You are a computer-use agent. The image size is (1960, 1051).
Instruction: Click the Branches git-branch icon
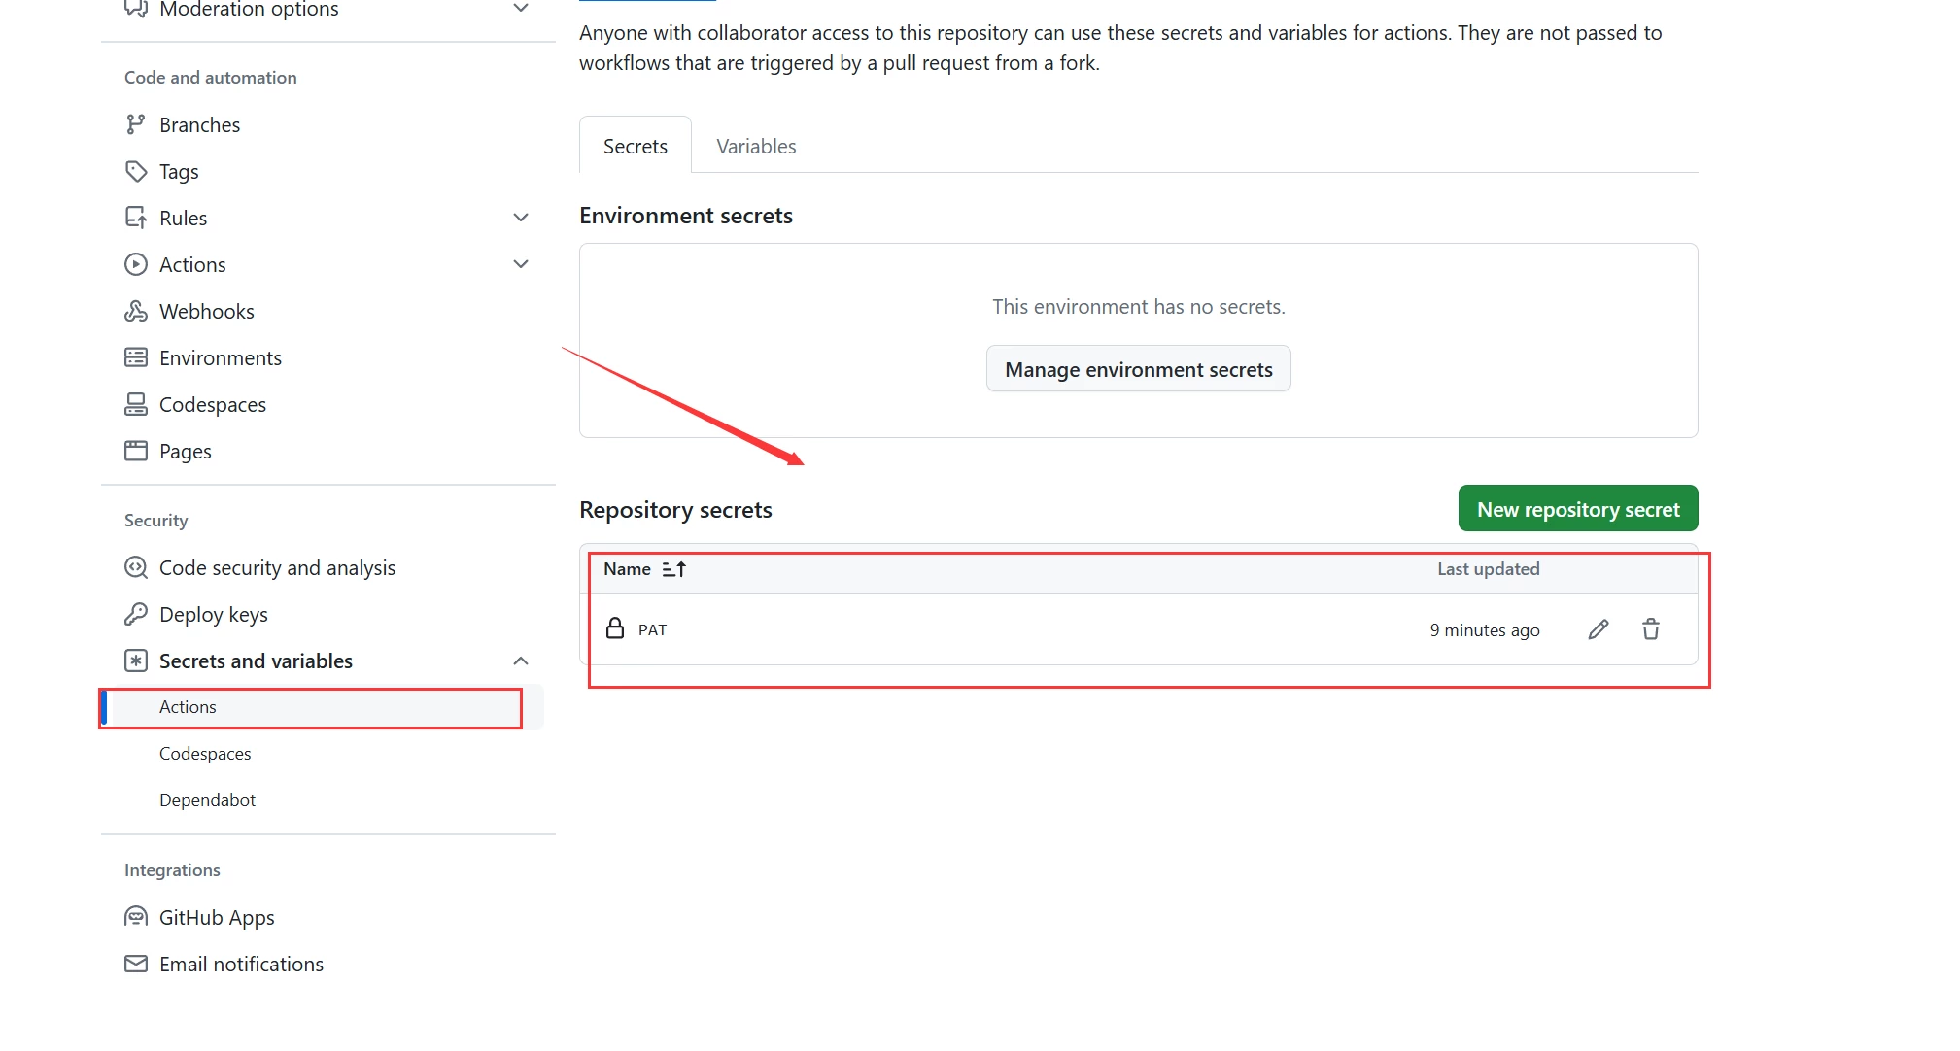tap(136, 124)
